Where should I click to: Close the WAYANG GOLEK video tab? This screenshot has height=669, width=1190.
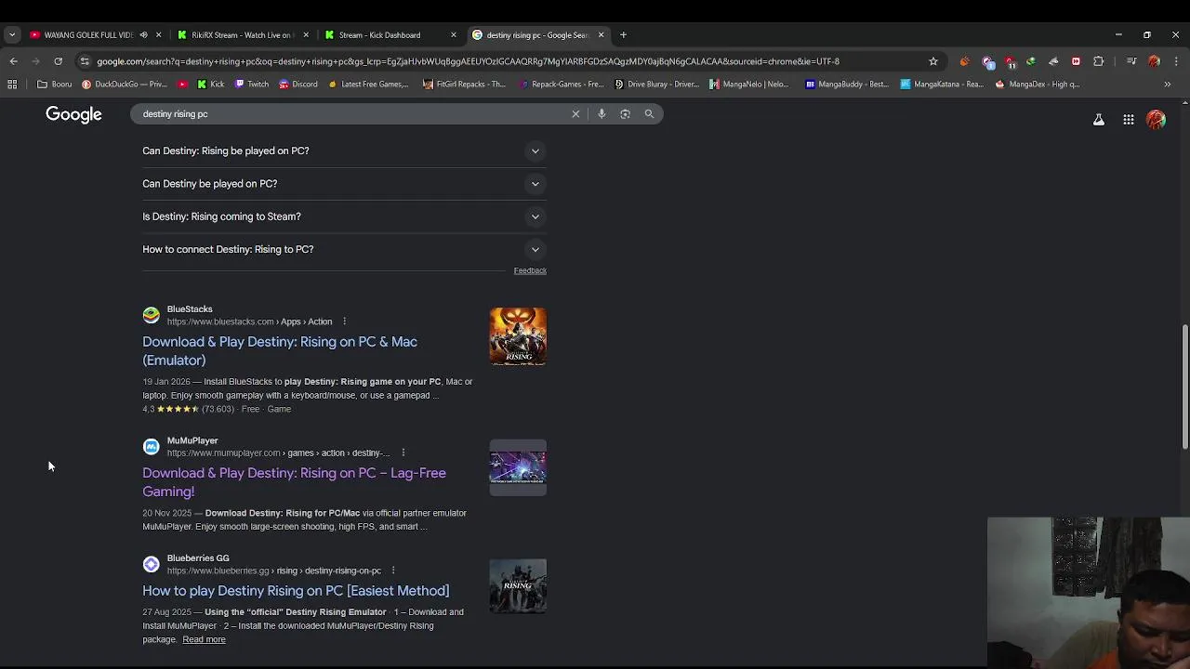tap(158, 35)
